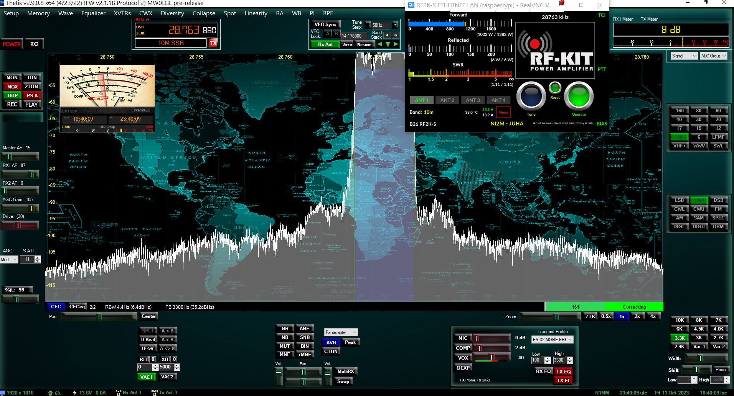Step the S-ATT attenuator value spinner
734x396 pixels.
pyautogui.click(x=38, y=259)
